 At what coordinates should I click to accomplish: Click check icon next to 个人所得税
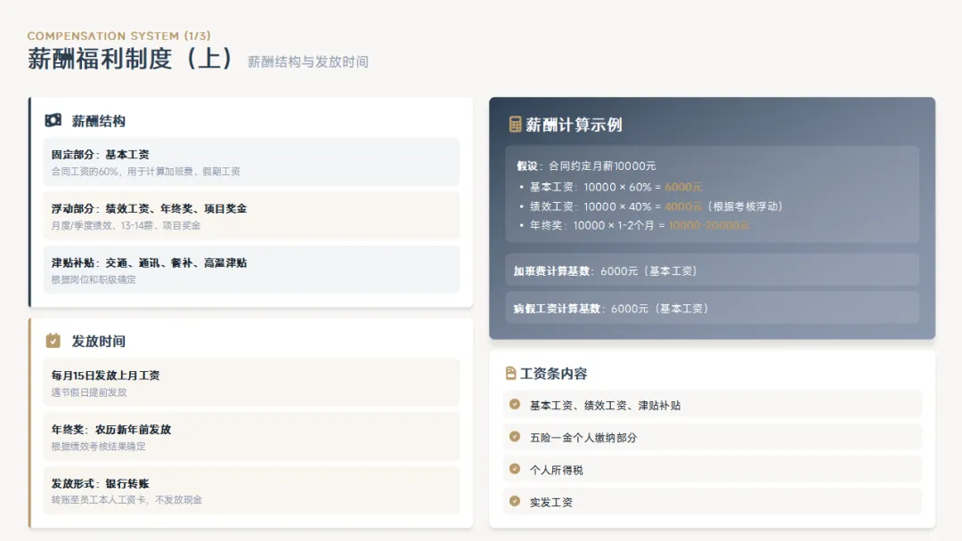tap(514, 469)
